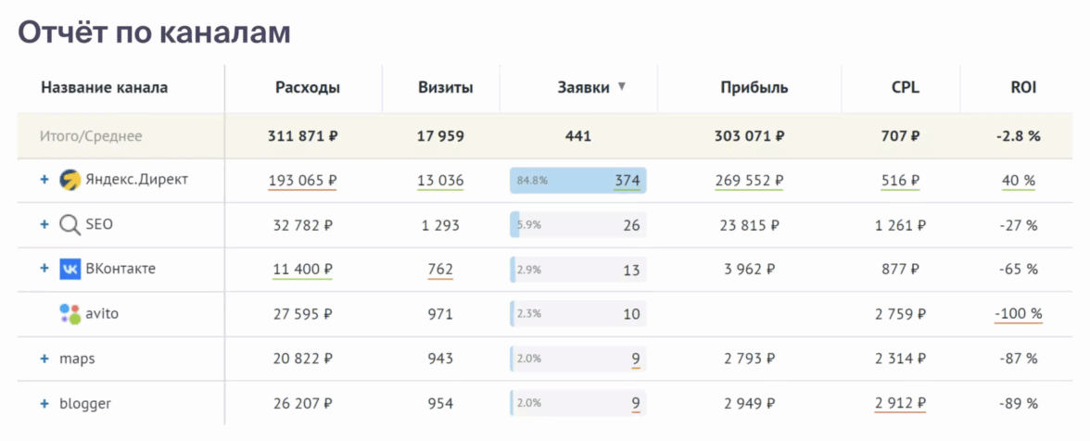Click the Название канала column header
The width and height of the screenshot is (1090, 441).
(105, 88)
